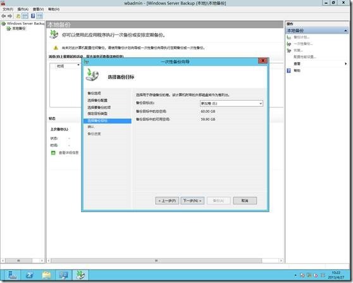Click help book icon in actions pane
Viewport: 353px width, 283px height.
289,71
